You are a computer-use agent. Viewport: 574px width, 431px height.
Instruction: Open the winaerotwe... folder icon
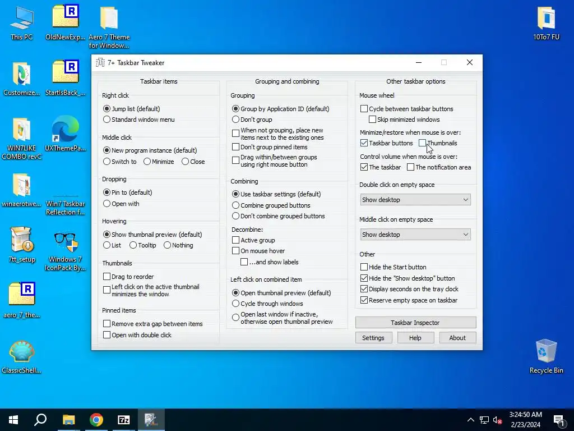(x=22, y=190)
